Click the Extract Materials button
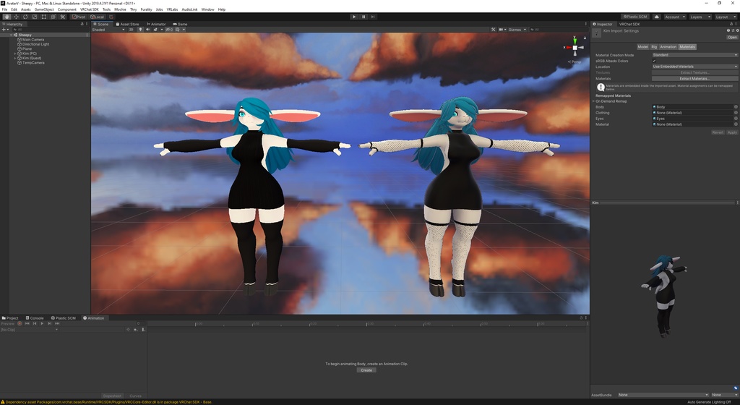The image size is (740, 405). click(x=694, y=78)
